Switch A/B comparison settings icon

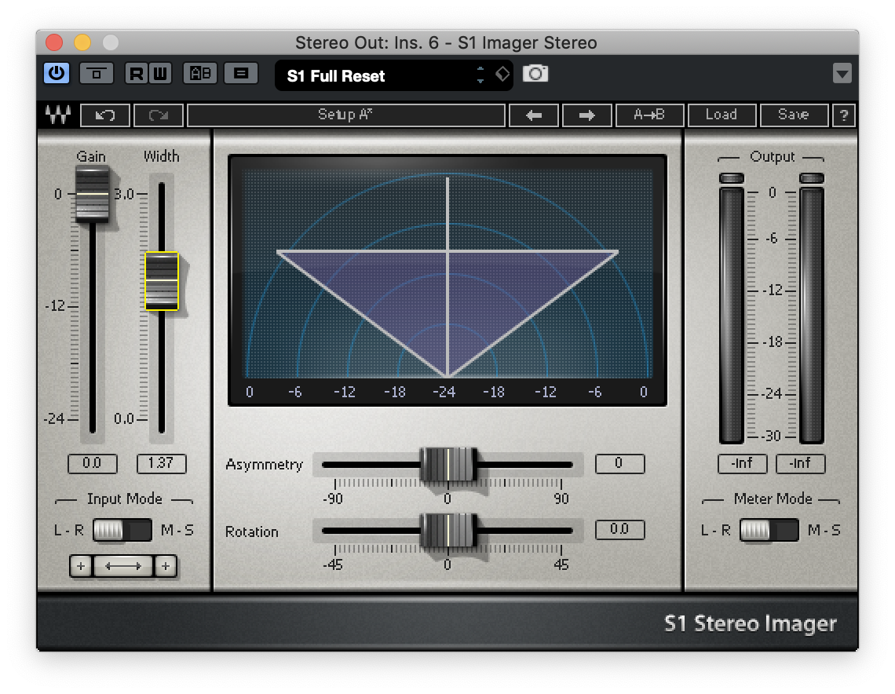click(199, 74)
